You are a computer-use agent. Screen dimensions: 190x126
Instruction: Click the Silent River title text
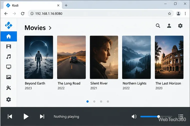pos(99,83)
